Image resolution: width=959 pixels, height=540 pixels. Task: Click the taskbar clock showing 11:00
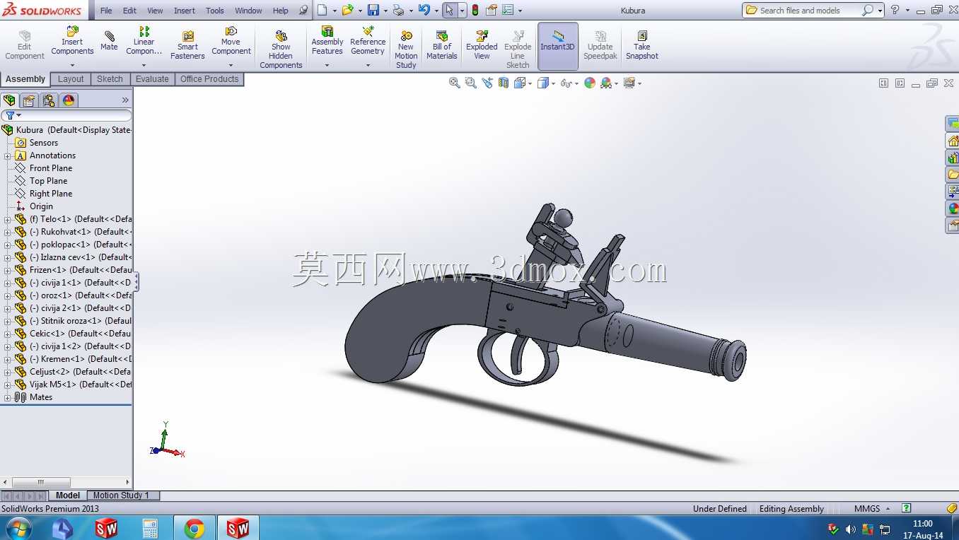922,524
